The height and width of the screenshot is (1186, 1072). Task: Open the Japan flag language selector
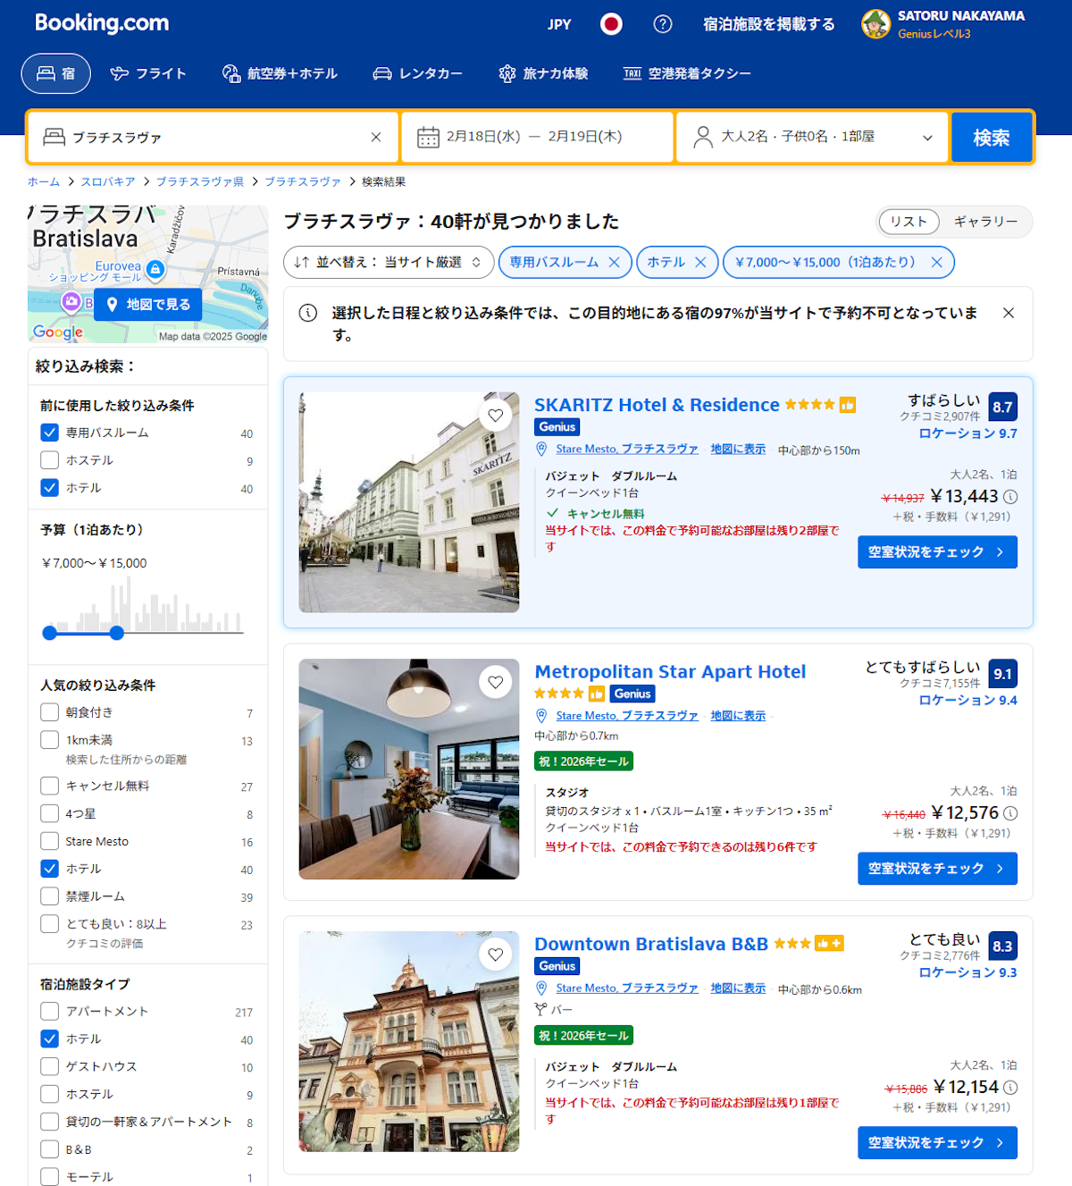pos(611,24)
